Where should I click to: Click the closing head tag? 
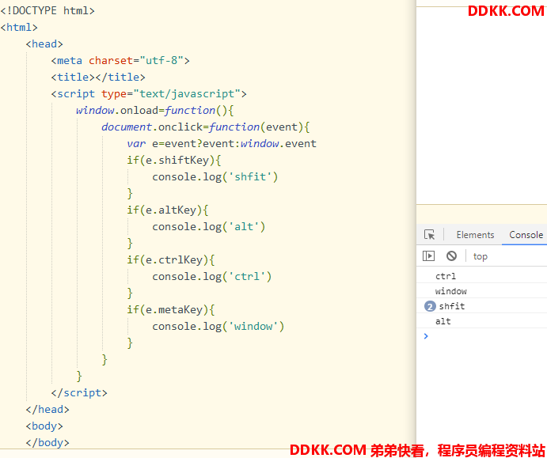pos(47,410)
